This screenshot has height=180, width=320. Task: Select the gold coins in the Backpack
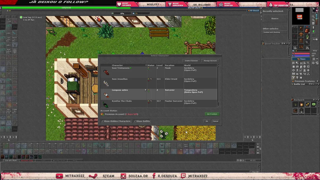coord(307,105)
